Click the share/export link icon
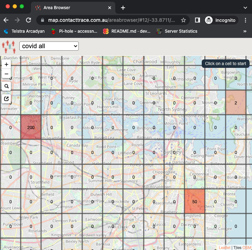252x250 pixels. click(6, 98)
